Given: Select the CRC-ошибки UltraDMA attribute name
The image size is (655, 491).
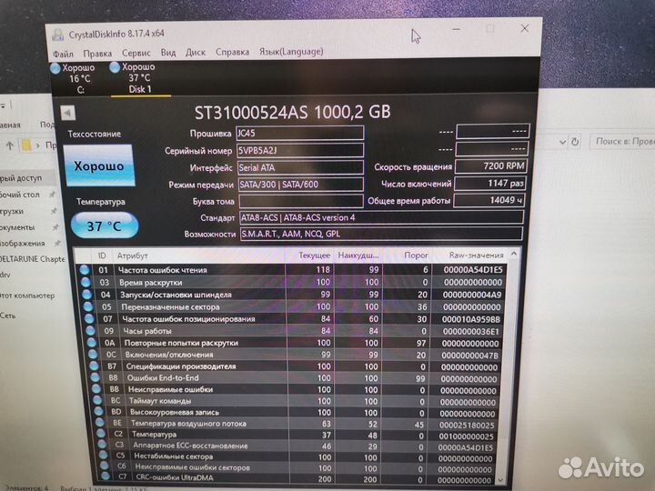Looking at the screenshot, I should click(x=175, y=477).
